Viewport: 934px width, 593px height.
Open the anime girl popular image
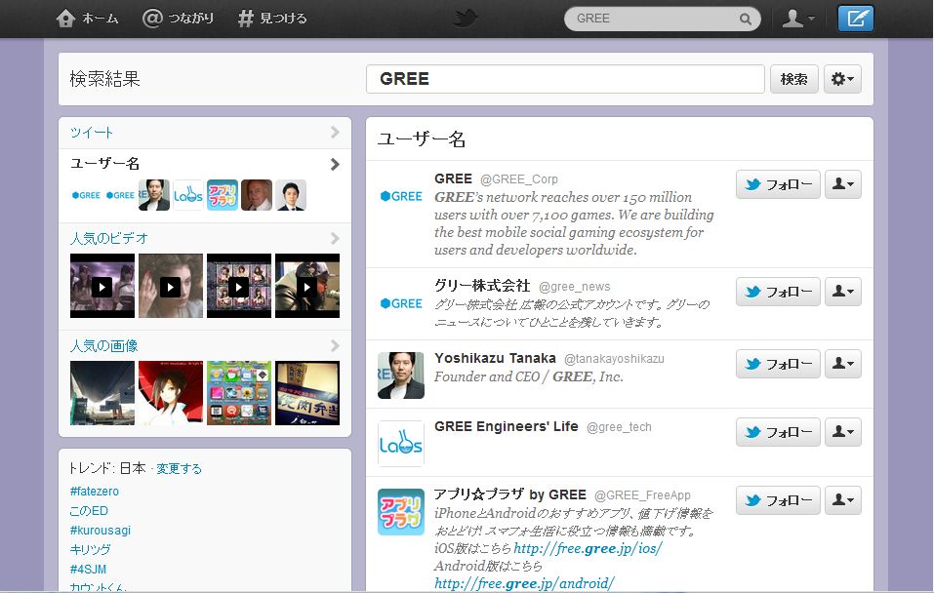(x=171, y=393)
